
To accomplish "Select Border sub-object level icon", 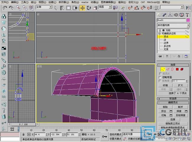I will click(x=172, y=70).
